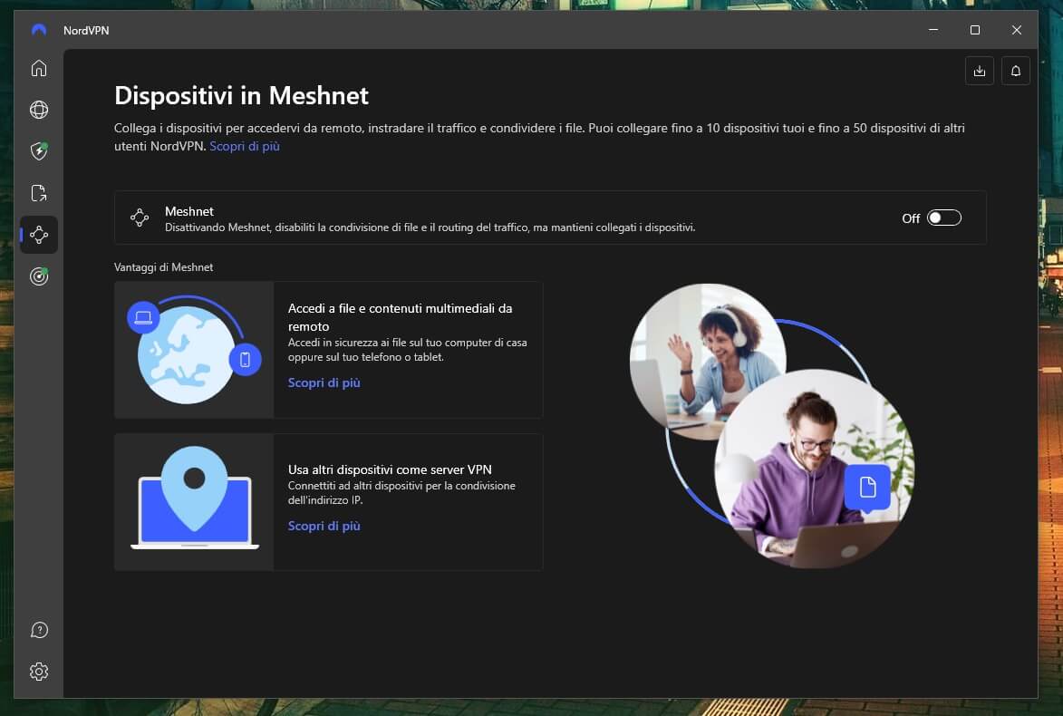The height and width of the screenshot is (716, 1063).
Task: Open Threat Protection shield icon
Action: 39,150
